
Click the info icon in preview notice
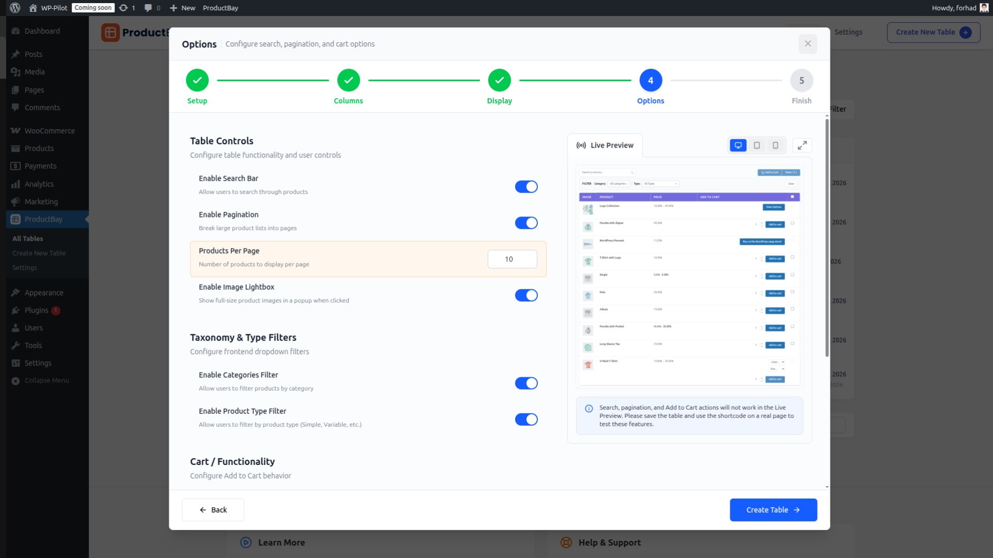(x=589, y=408)
